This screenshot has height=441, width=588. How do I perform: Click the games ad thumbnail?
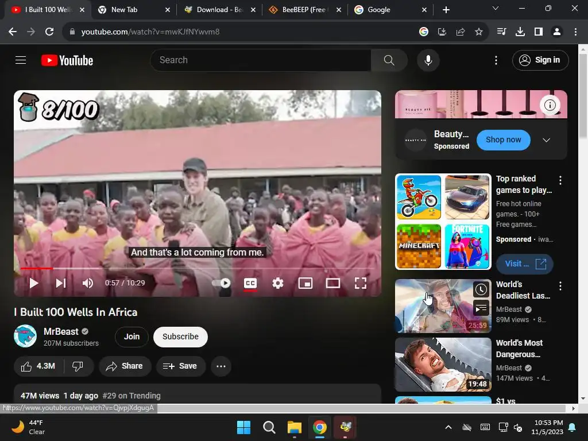pos(443,222)
